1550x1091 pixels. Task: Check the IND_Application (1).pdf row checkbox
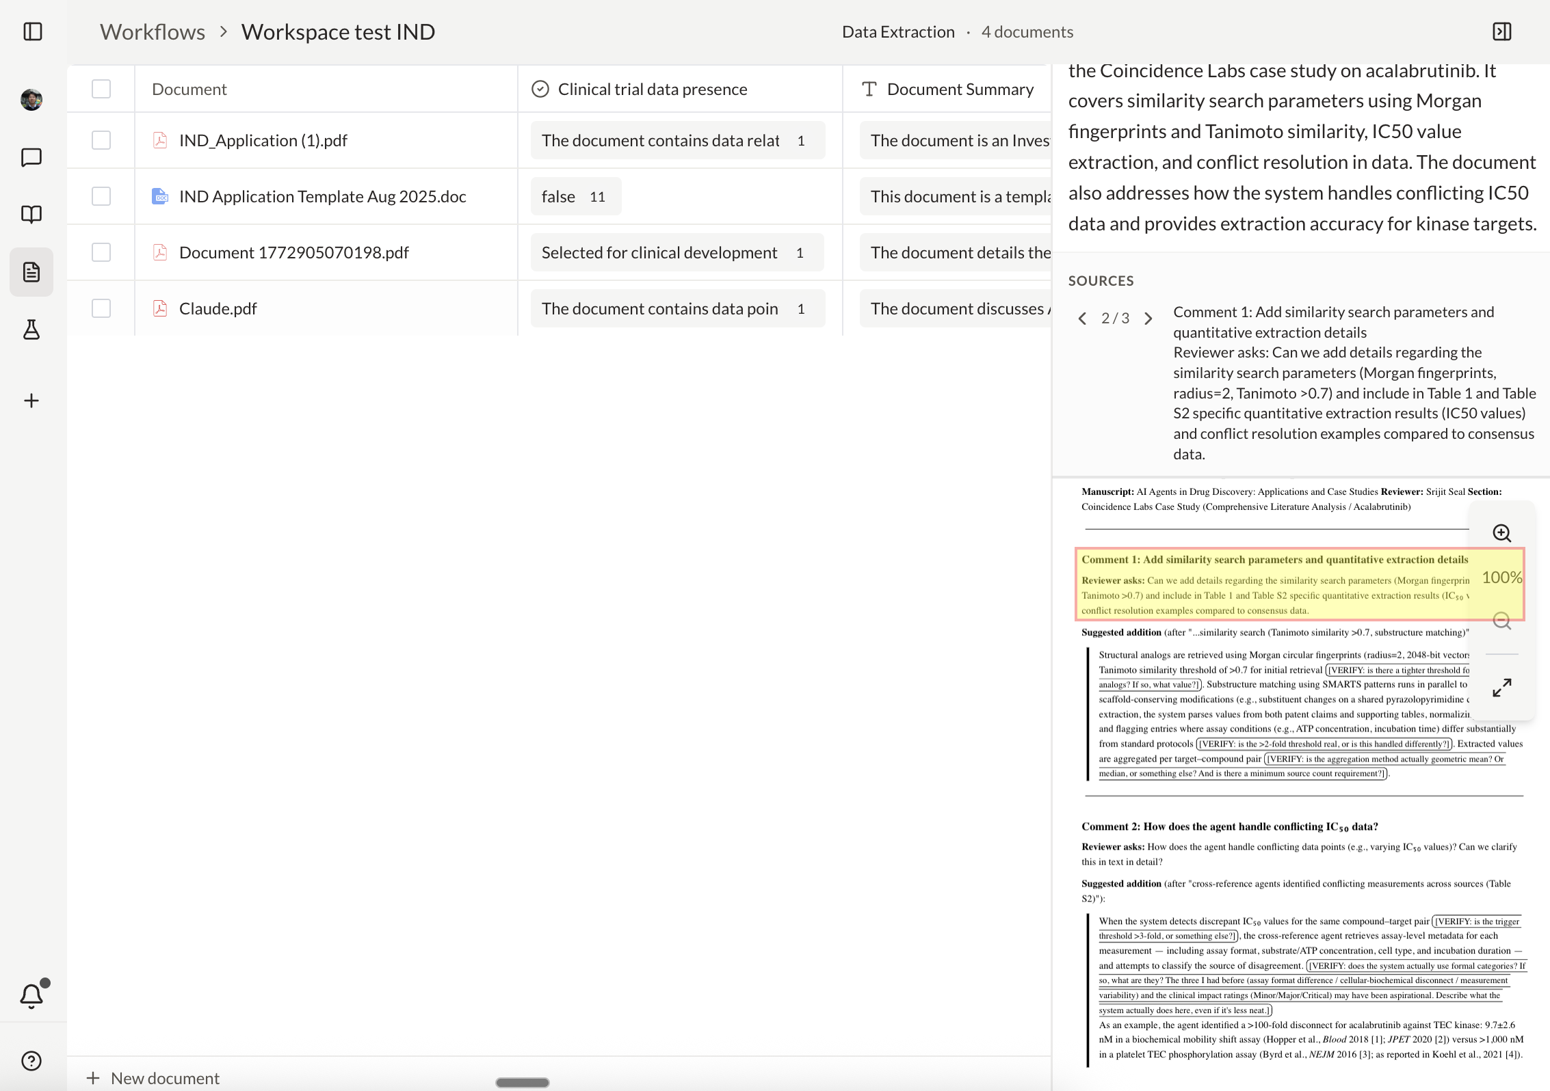click(x=101, y=140)
